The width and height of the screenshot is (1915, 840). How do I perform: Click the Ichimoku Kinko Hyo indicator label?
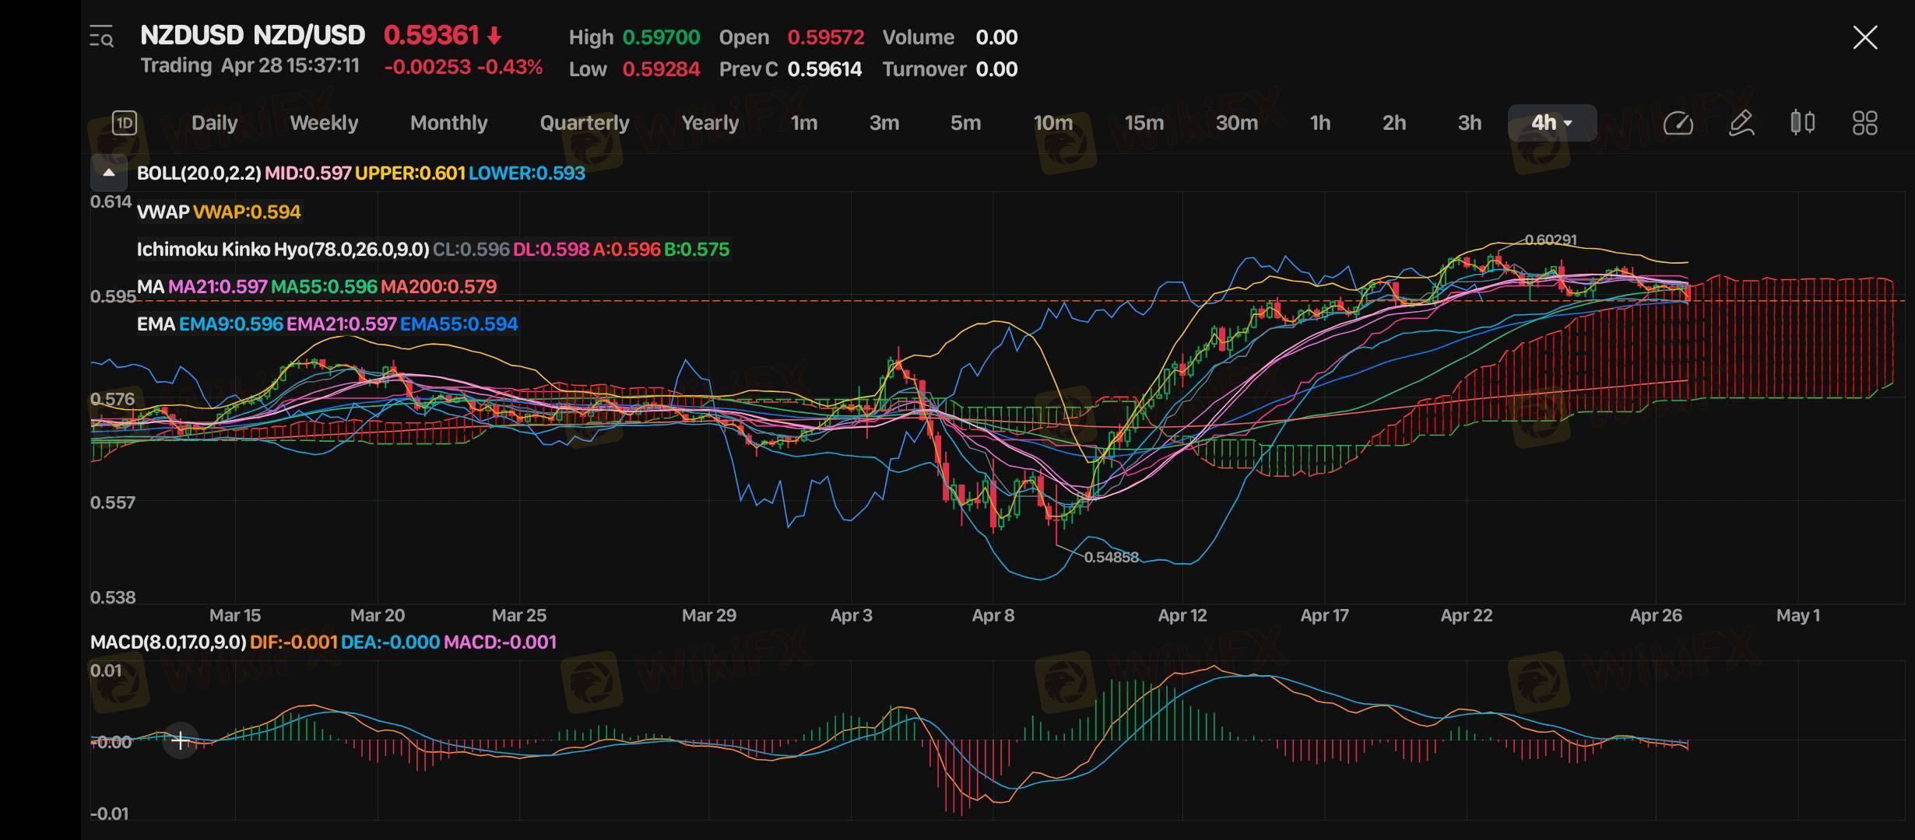click(283, 250)
